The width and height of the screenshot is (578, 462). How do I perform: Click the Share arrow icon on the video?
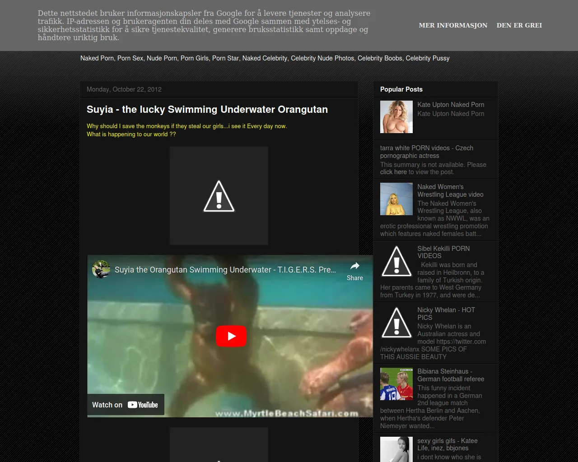[355, 266]
